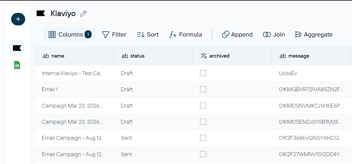
Task: Open the green Google Sheets source icon
Action: [17, 65]
